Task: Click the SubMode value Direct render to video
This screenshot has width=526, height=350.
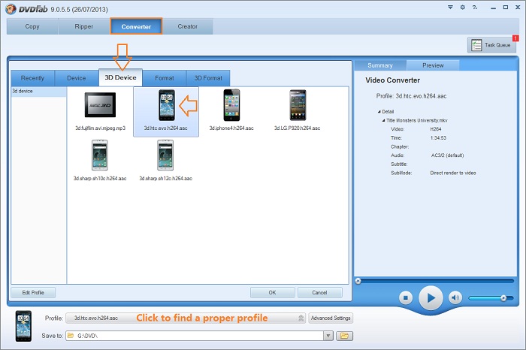Action: pyautogui.click(x=453, y=173)
